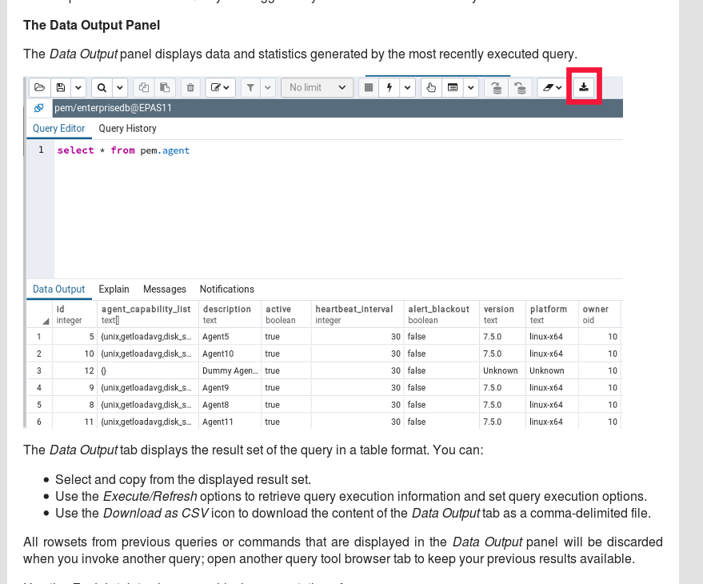This screenshot has height=584, width=703.
Task: Click the Filter funnel icon
Action: point(250,87)
